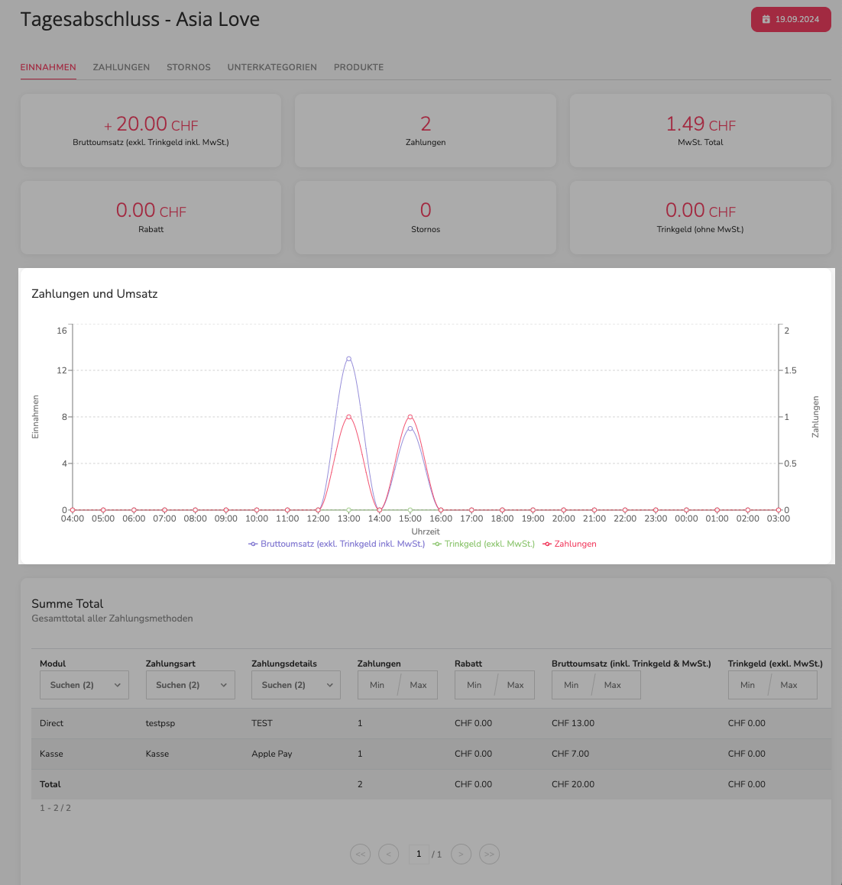The height and width of the screenshot is (885, 842).
Task: Click the Trinkgeld Max filter field
Action: [789, 685]
